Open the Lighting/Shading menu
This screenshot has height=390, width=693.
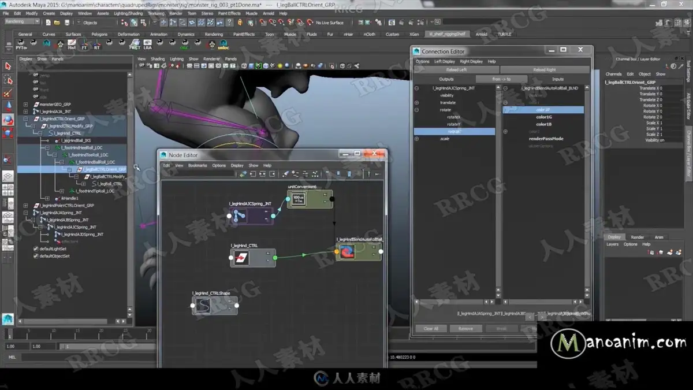click(x=128, y=13)
